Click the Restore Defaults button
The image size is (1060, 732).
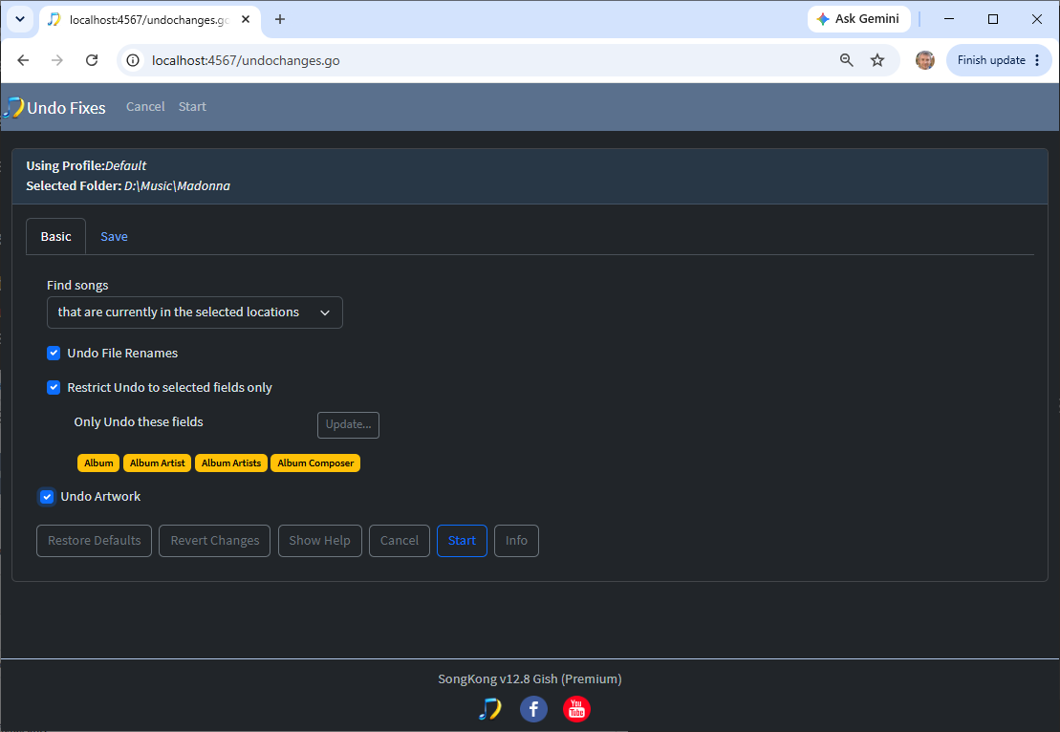[94, 541]
